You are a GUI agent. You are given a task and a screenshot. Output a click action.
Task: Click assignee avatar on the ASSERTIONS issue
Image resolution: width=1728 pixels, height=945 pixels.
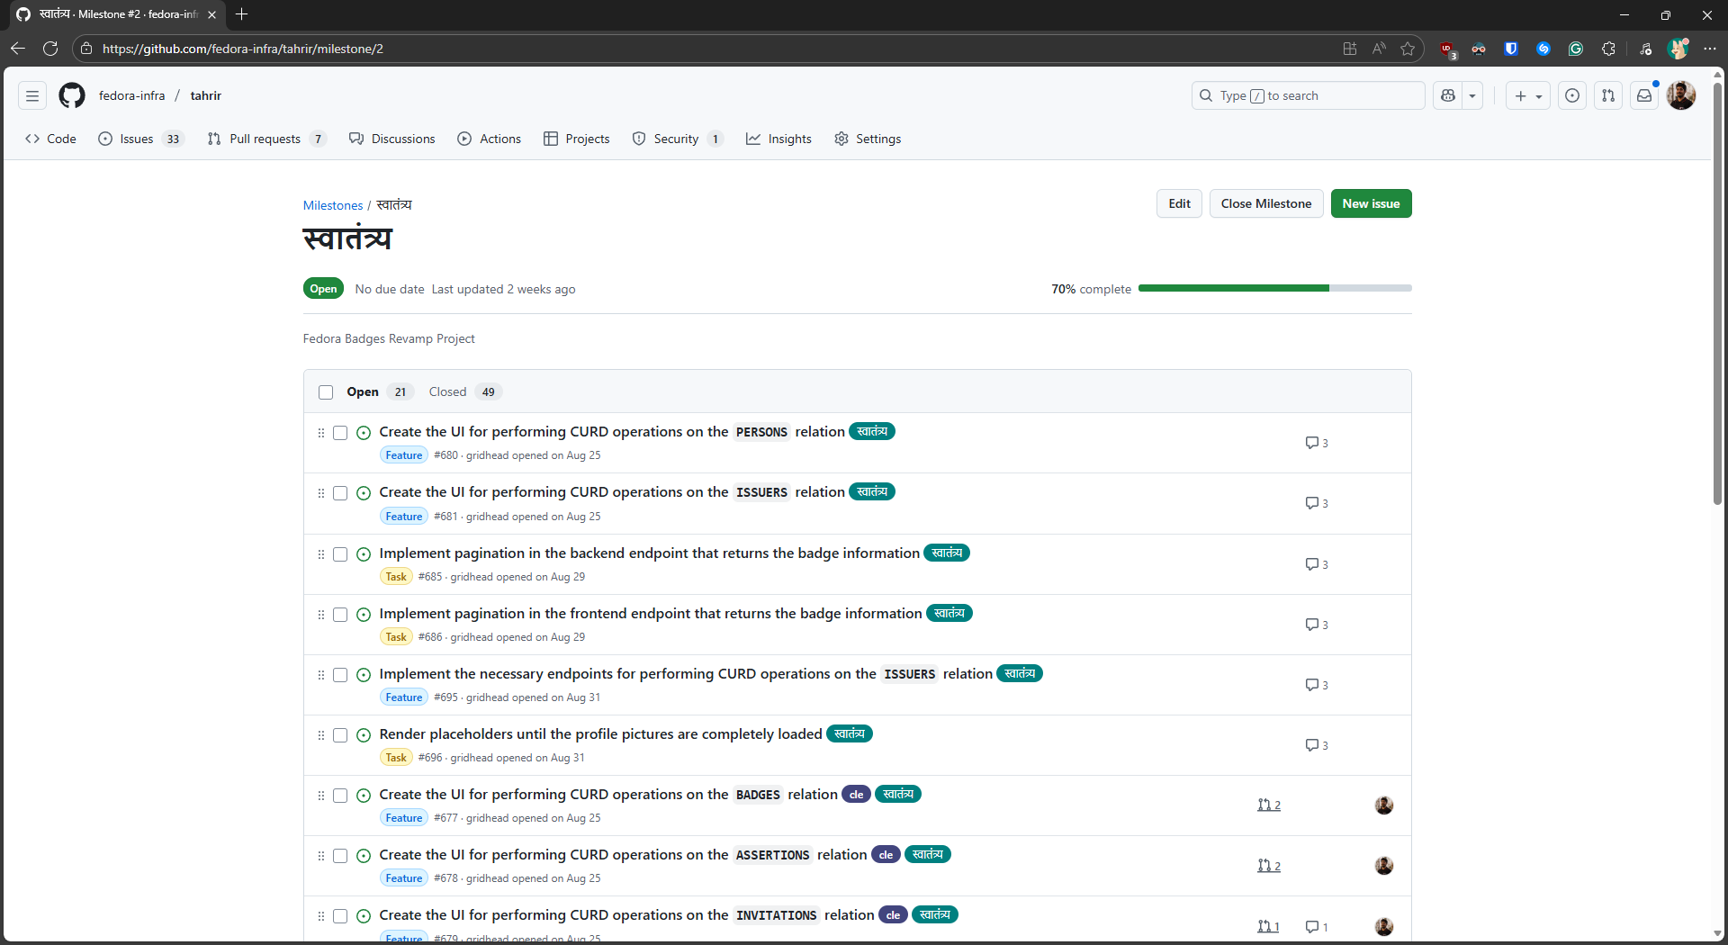(x=1384, y=866)
